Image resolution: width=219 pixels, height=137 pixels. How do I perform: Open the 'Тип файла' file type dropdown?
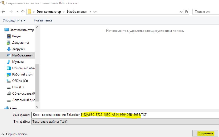coord(125,122)
